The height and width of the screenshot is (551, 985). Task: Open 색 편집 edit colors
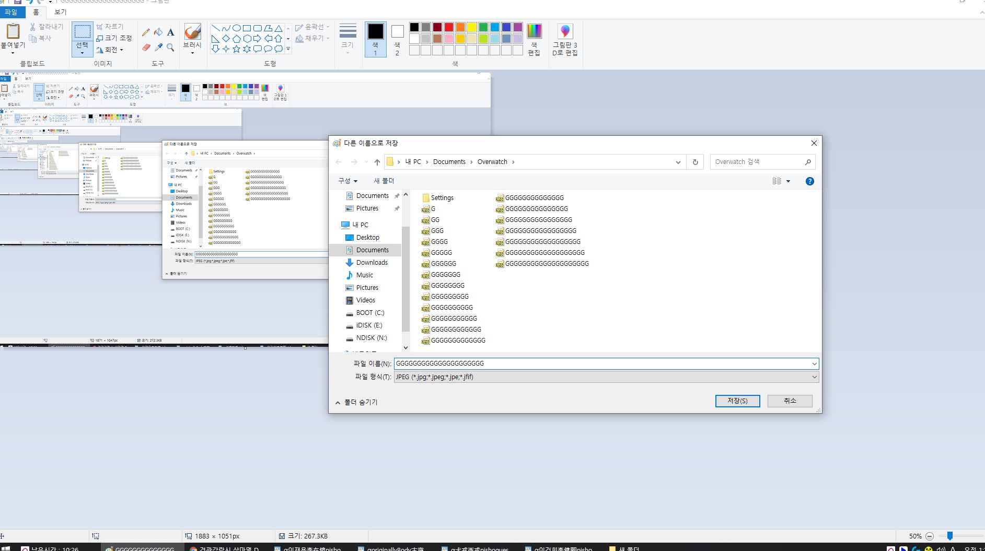point(534,40)
